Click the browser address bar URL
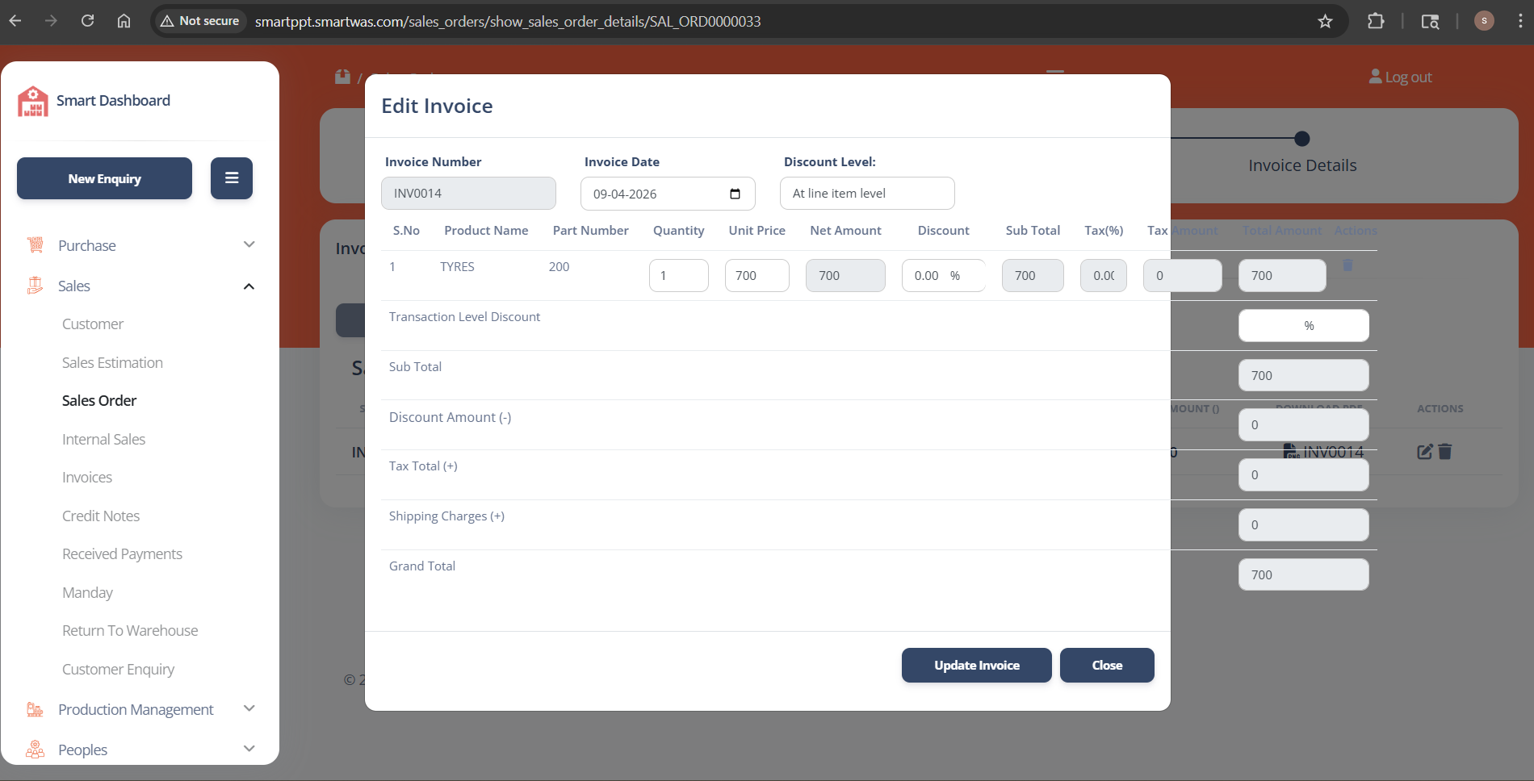Viewport: 1534px width, 781px height. (x=508, y=21)
